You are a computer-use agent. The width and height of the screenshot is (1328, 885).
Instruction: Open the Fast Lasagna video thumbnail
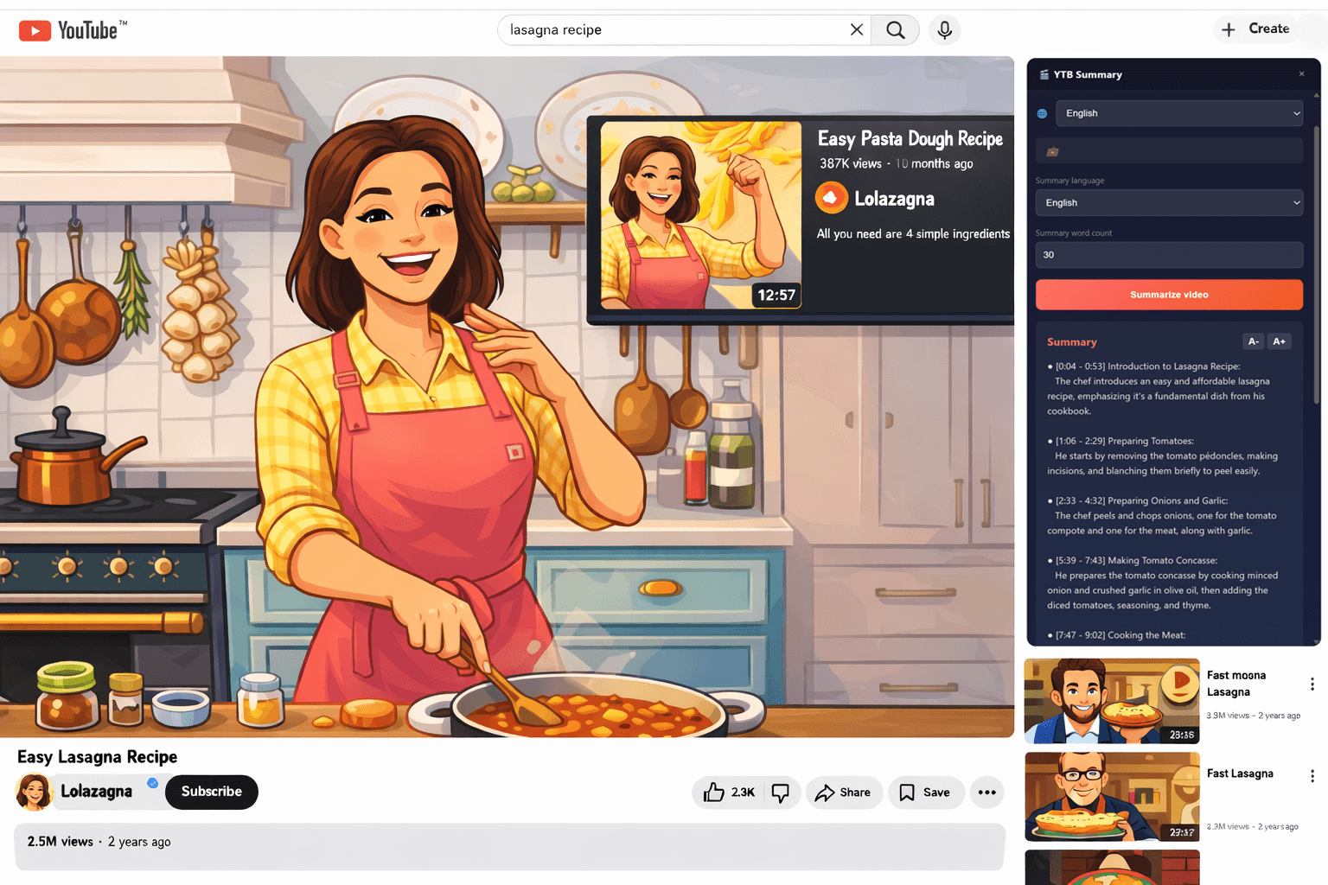point(1112,796)
